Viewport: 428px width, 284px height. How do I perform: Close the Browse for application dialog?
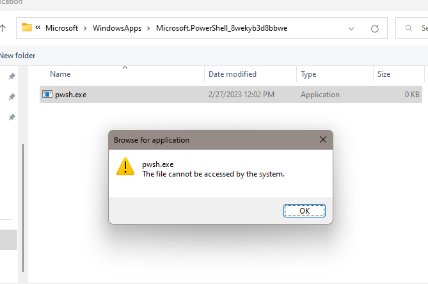323,139
